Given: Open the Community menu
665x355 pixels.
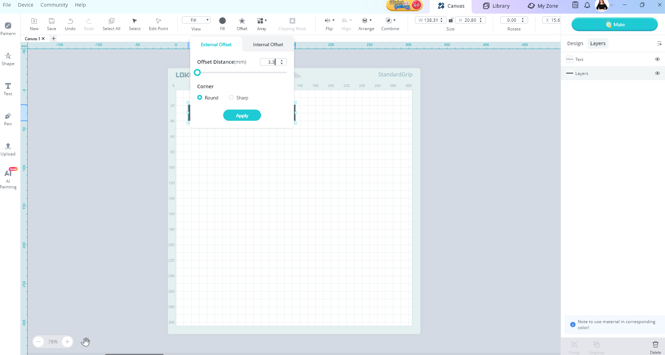Looking at the screenshot, I should coord(54,5).
